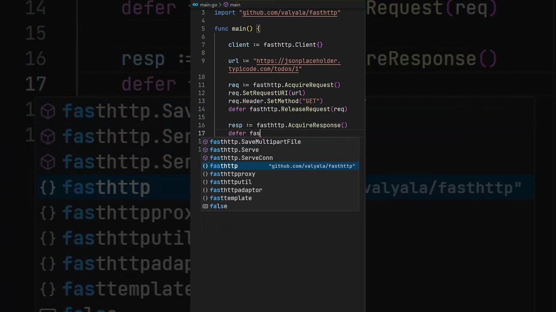
Task: Pick fasthttp.ServeConn from the suggestion list
Action: (280, 158)
